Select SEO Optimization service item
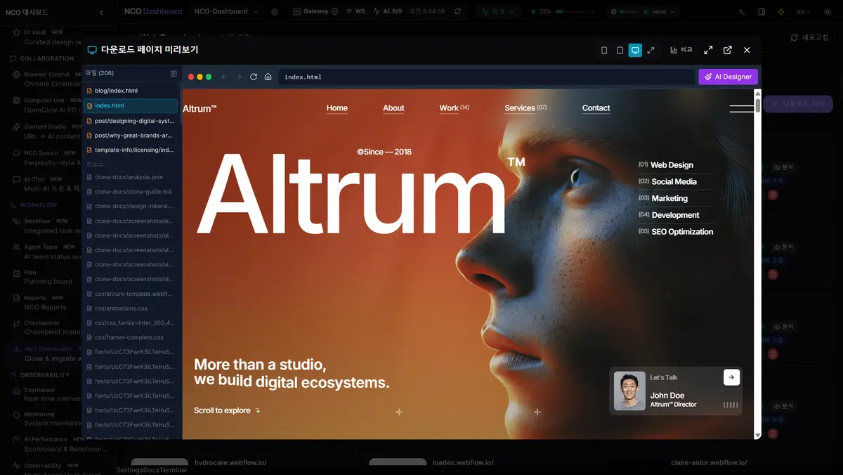 pyautogui.click(x=676, y=231)
